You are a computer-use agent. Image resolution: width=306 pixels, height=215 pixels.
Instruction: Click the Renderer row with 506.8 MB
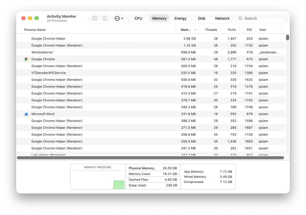click(150, 80)
